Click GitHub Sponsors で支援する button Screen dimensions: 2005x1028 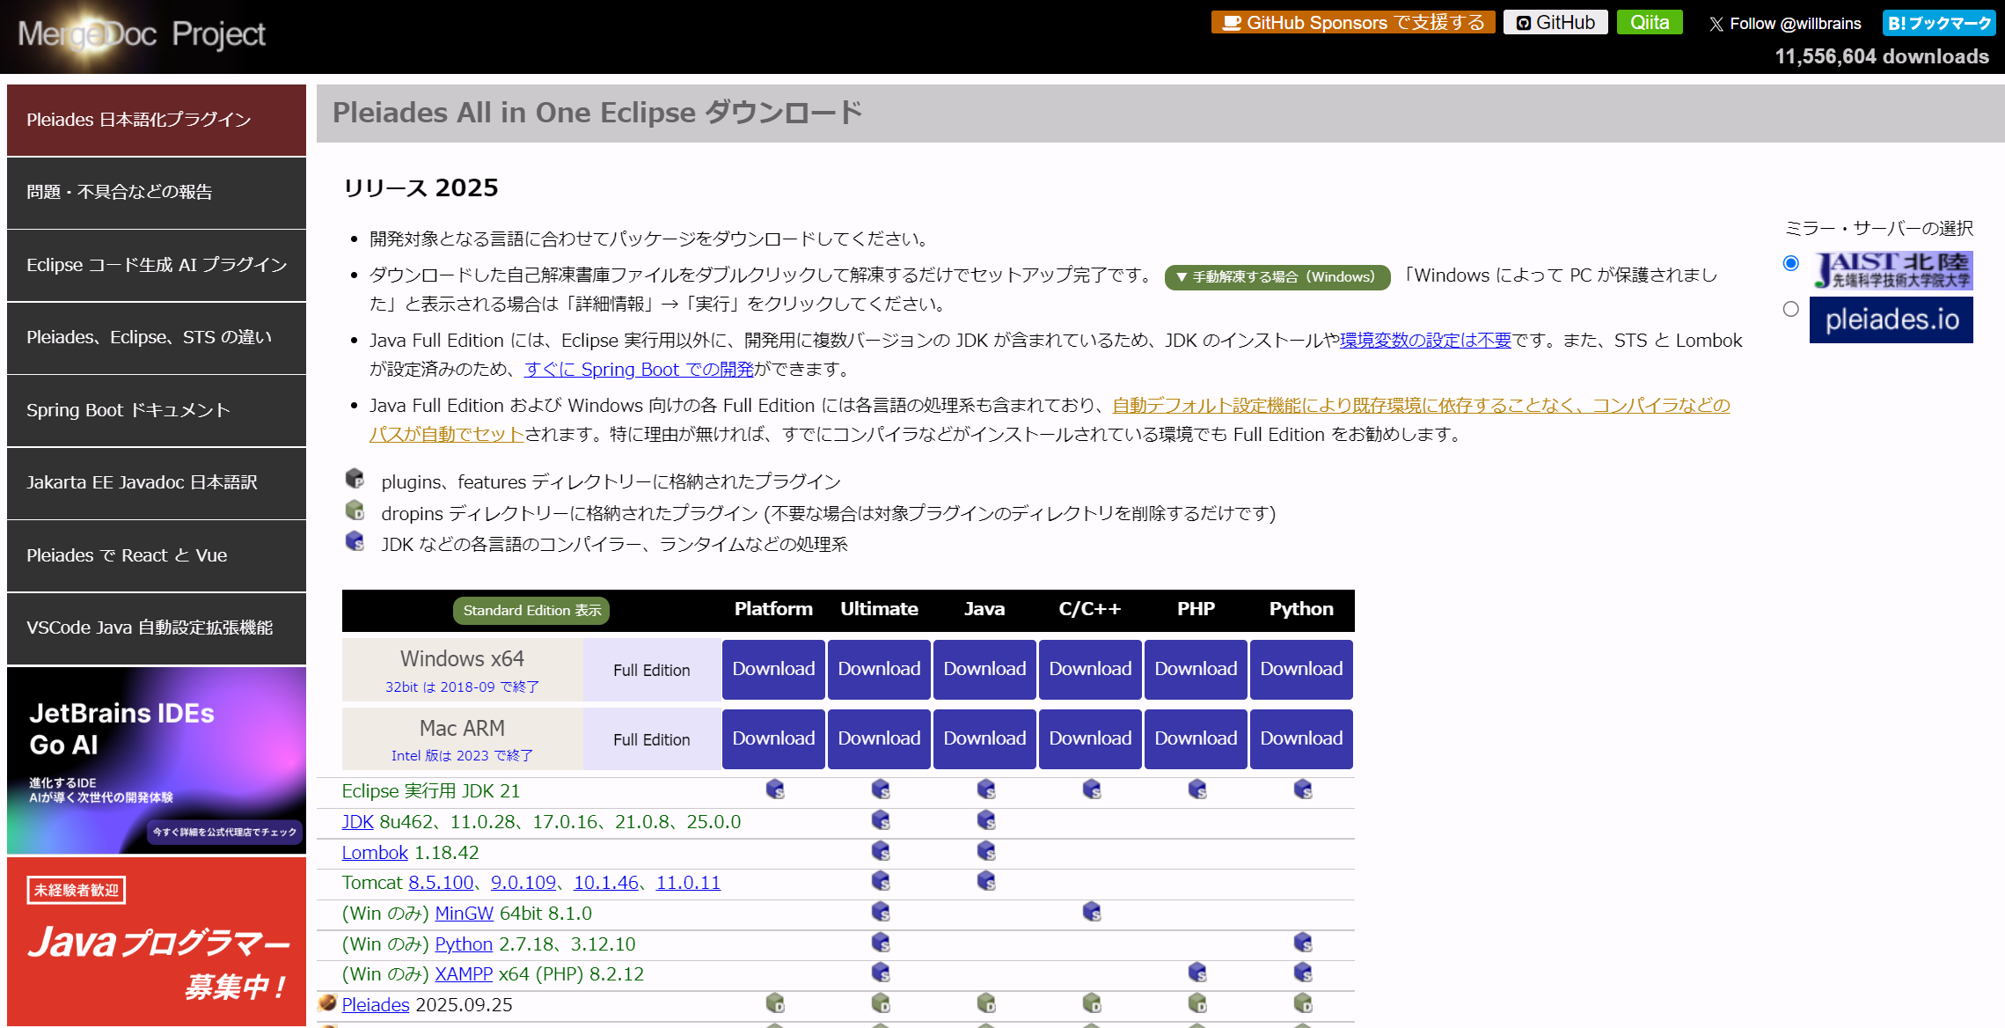coord(1352,23)
